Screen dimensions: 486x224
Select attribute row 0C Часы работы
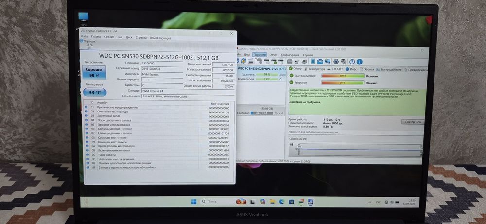(158, 154)
